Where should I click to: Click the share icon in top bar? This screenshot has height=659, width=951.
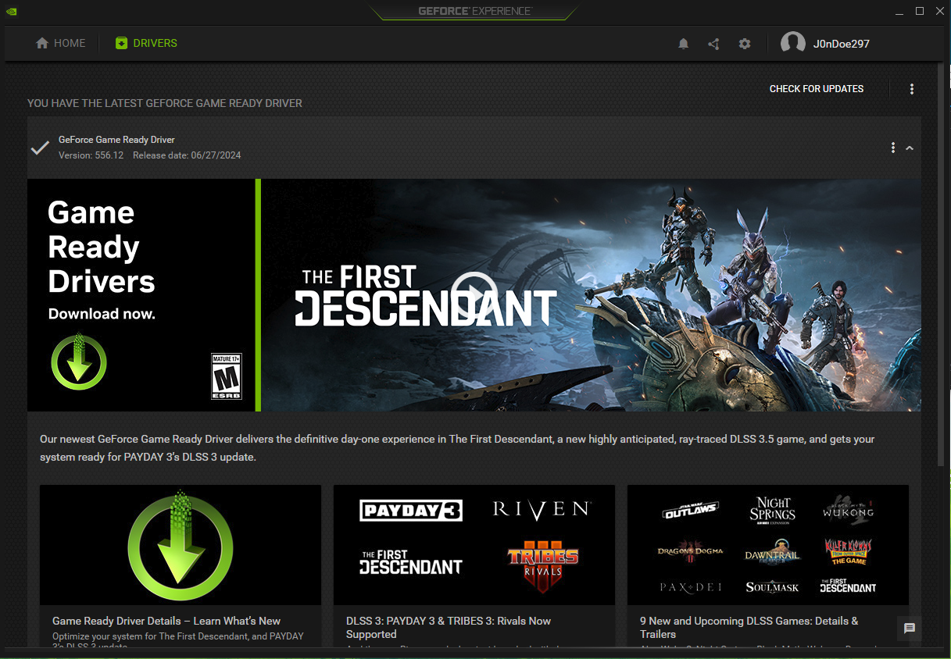(713, 44)
